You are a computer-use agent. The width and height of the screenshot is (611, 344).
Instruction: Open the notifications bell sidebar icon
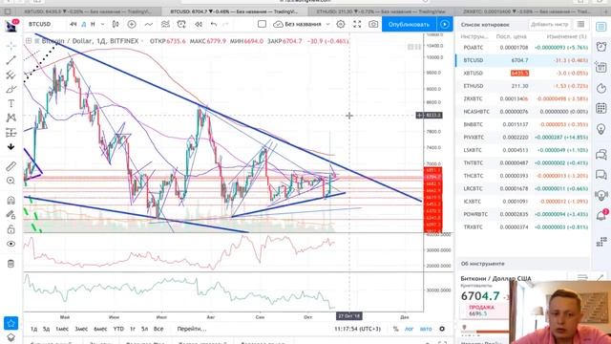click(600, 215)
